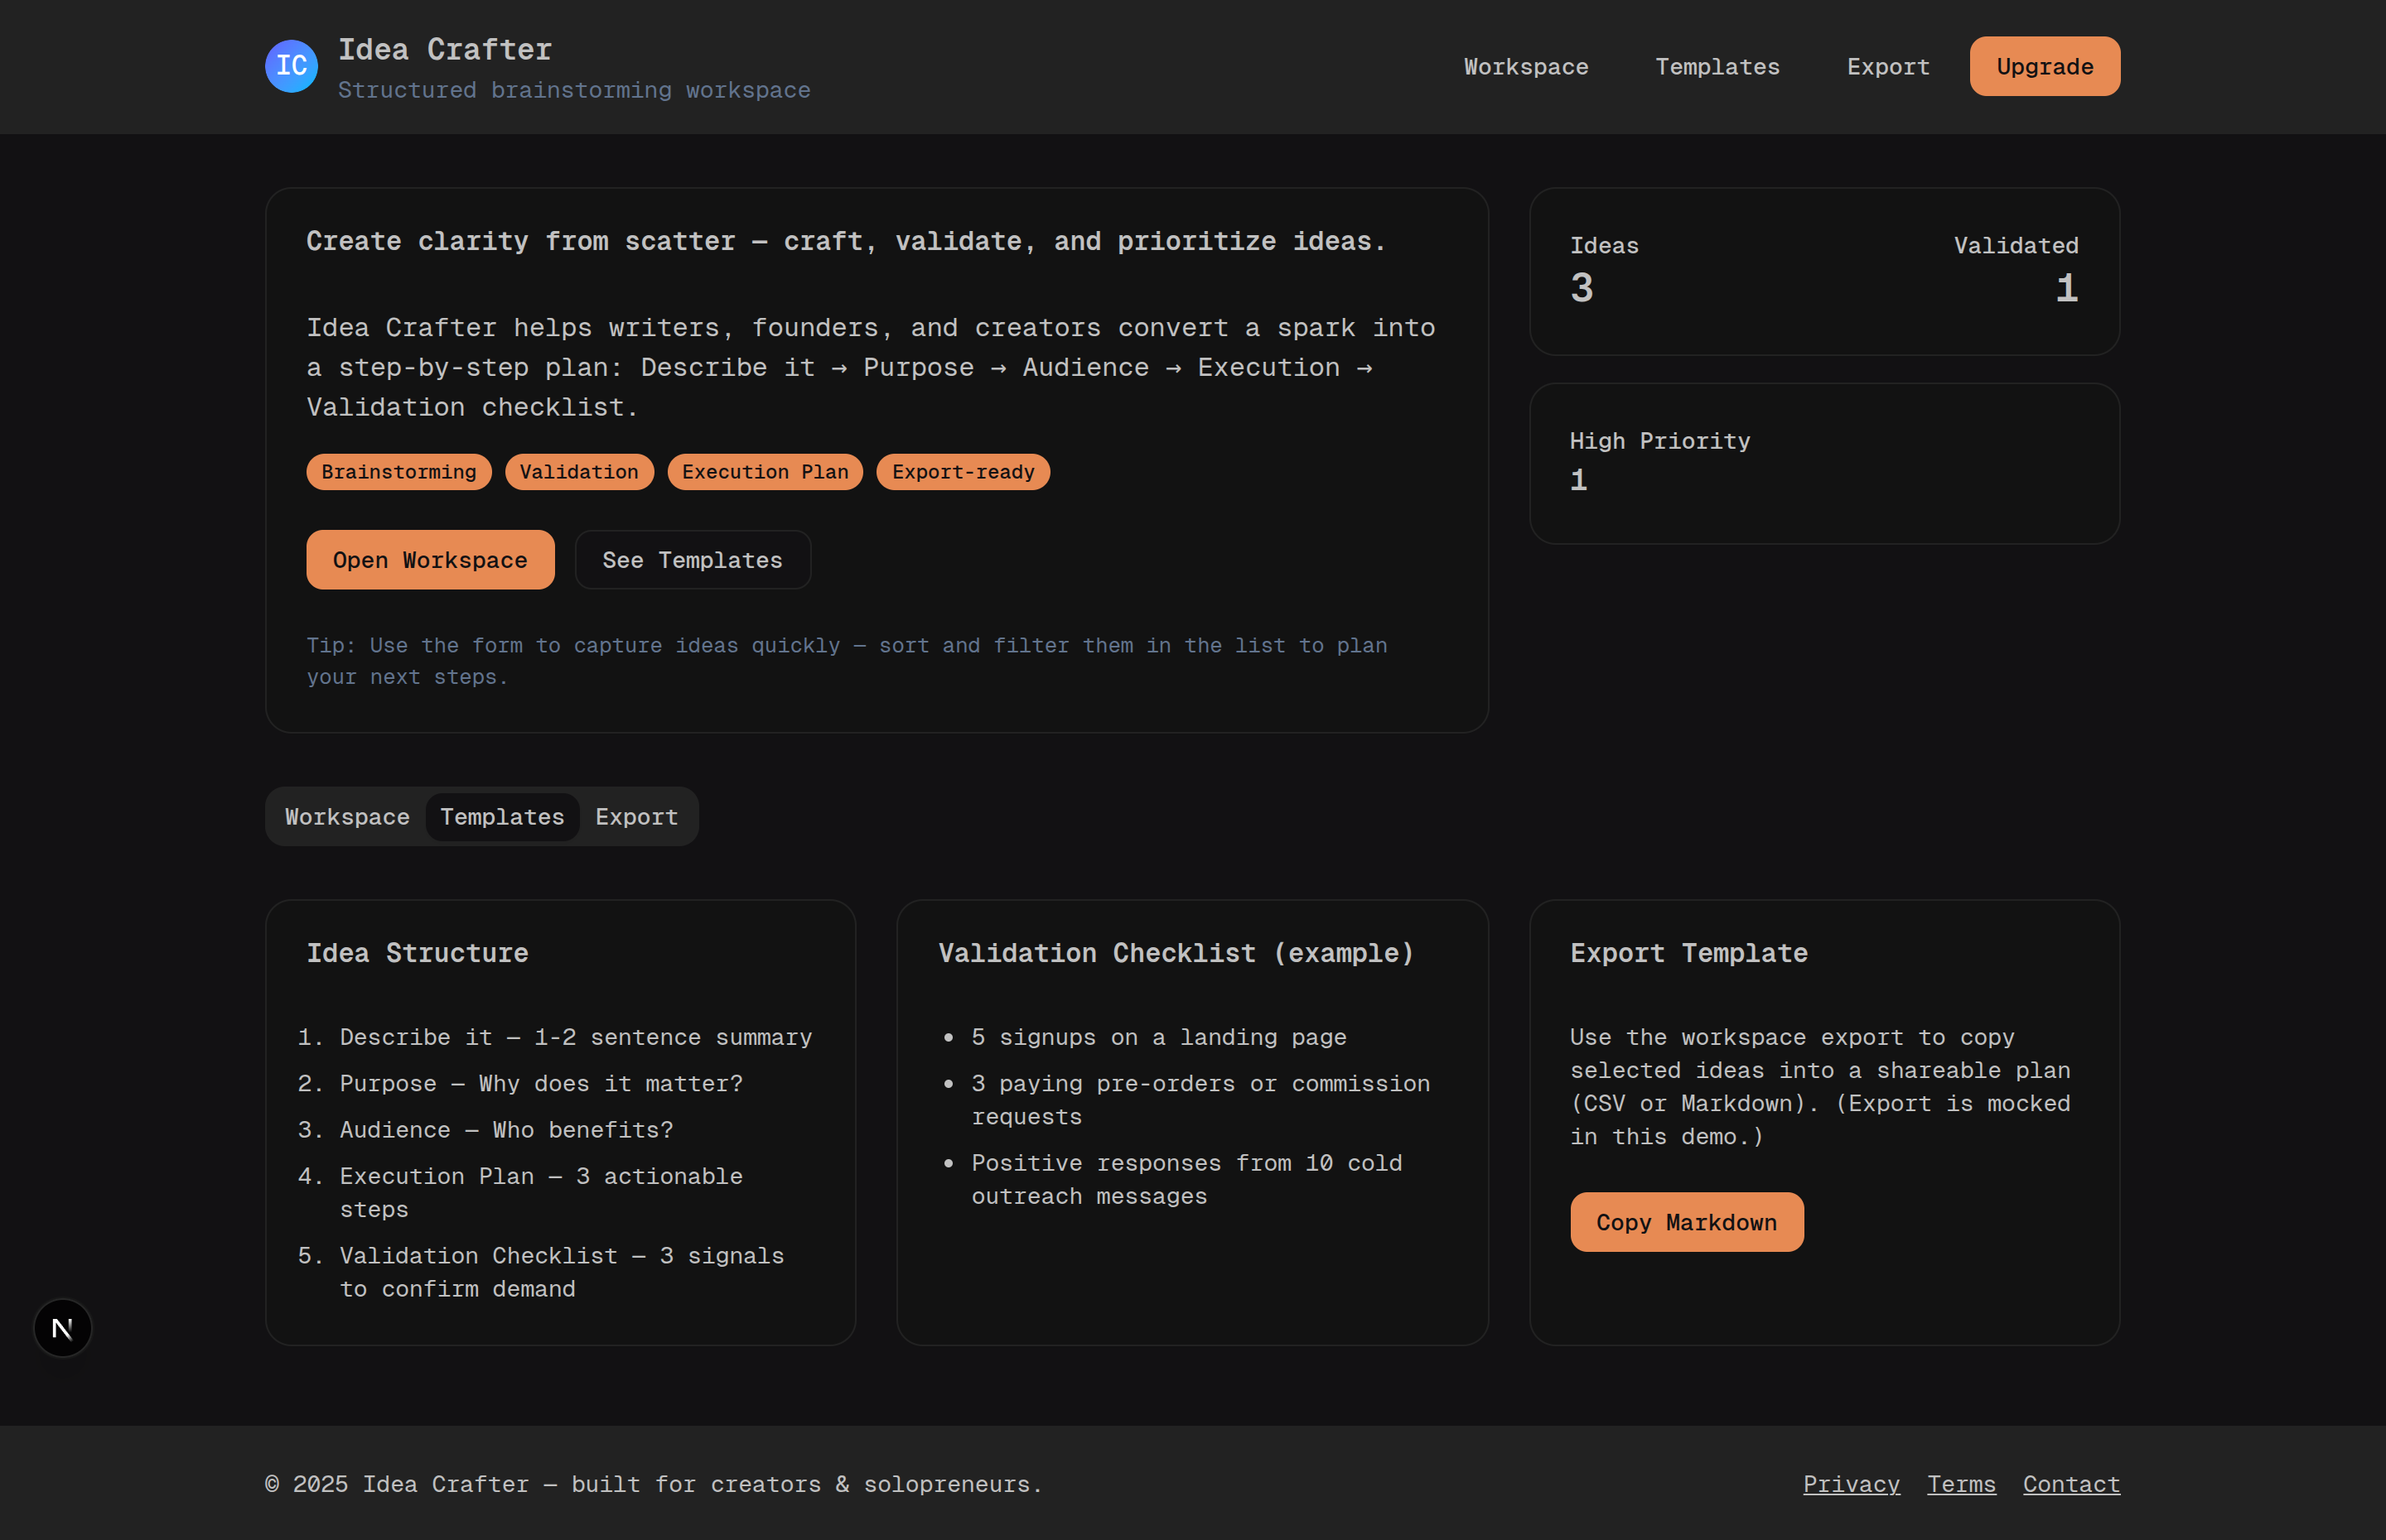Click Export in the header navigation
Image resolution: width=2386 pixels, height=1540 pixels.
click(1886, 67)
